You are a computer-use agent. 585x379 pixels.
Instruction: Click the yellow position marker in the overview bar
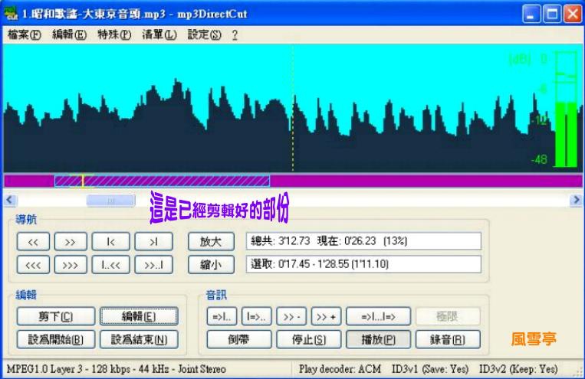83,181
